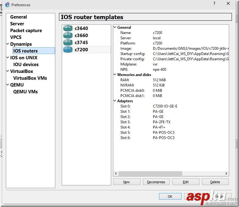Viewport: 239px width, 207px height.
Task: Click the Slot 0 adapter C7200-IO-GE-E
Action: (x=165, y=106)
